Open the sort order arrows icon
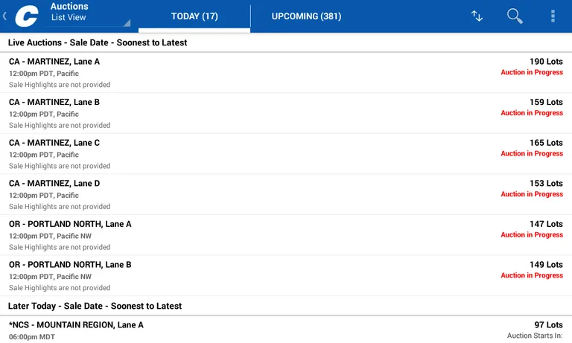 tap(477, 16)
